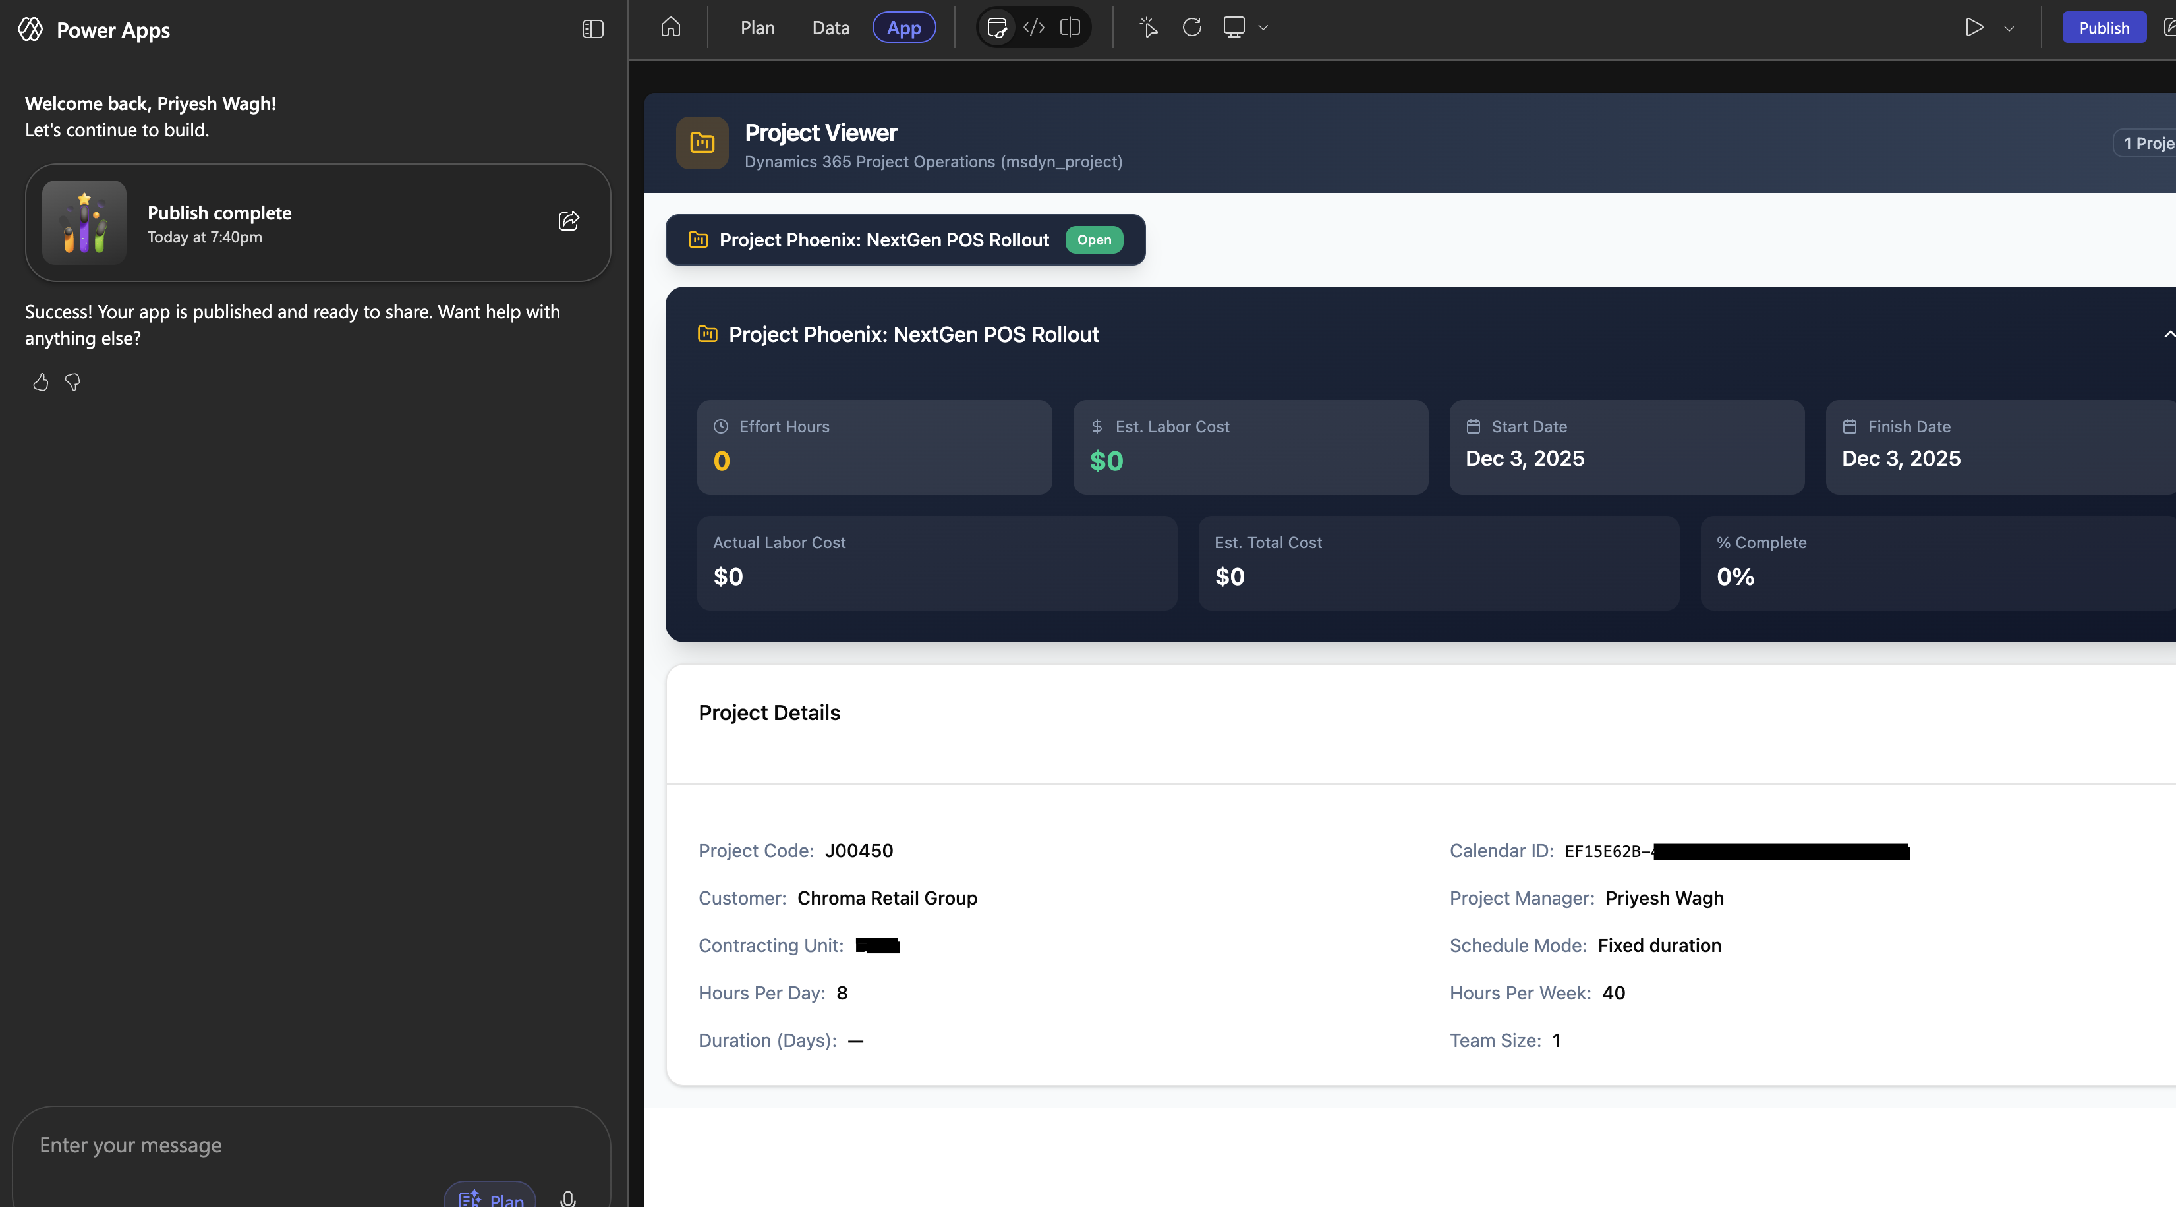Click the Calendar ID value
Viewport: 2176px width, 1207px height.
[1736, 851]
